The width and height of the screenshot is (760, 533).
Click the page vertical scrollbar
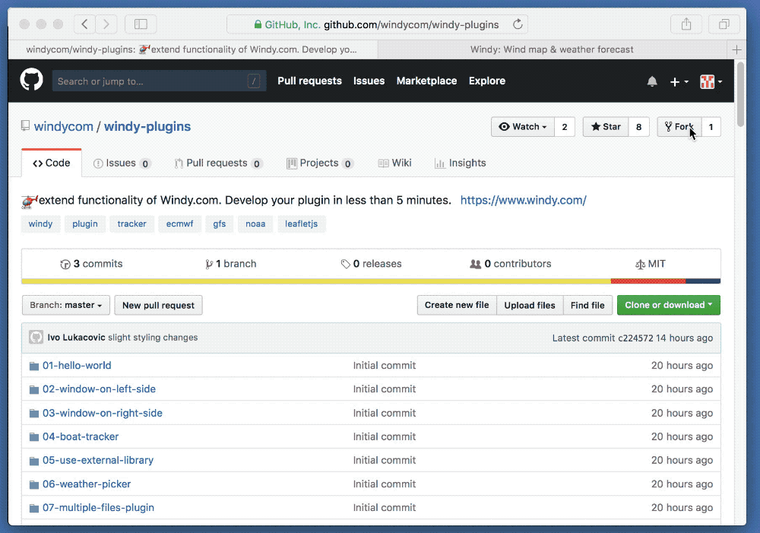tap(740, 94)
